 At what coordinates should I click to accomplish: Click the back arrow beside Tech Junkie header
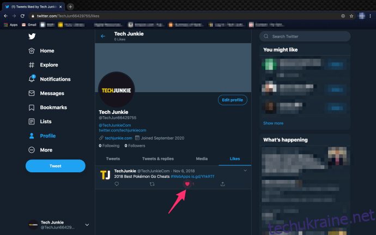103,36
